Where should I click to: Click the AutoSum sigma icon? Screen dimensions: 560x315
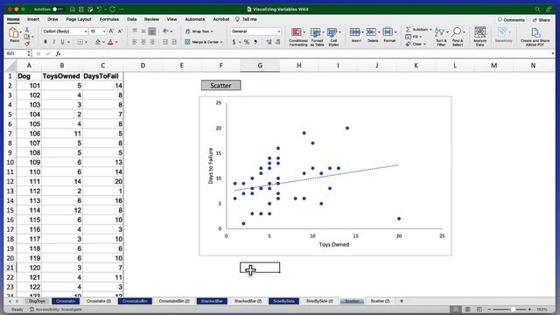[409, 29]
